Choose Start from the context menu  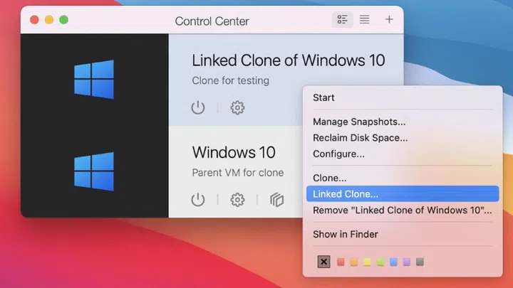click(323, 97)
